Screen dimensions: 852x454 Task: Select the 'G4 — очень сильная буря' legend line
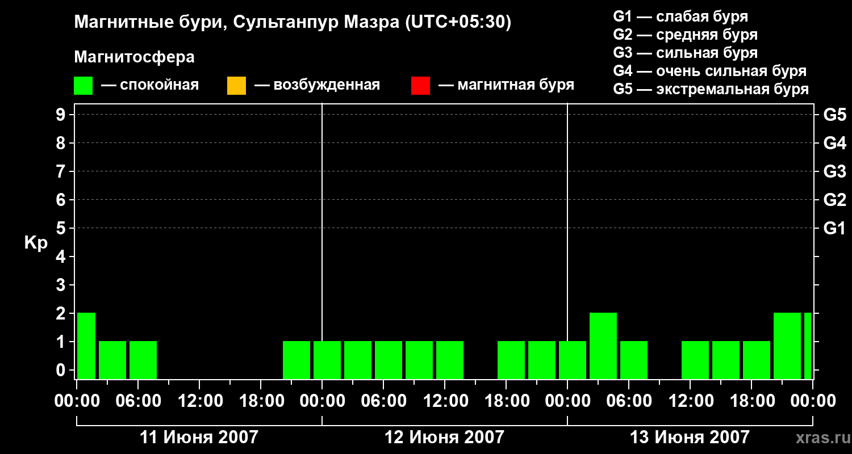710,71
